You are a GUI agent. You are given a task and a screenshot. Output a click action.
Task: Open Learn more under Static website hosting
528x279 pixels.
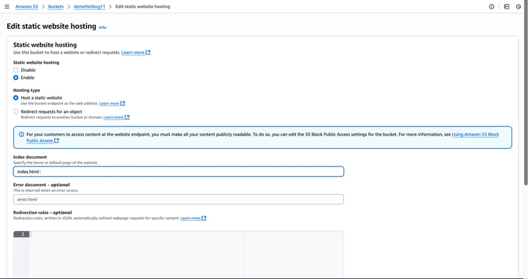click(133, 53)
